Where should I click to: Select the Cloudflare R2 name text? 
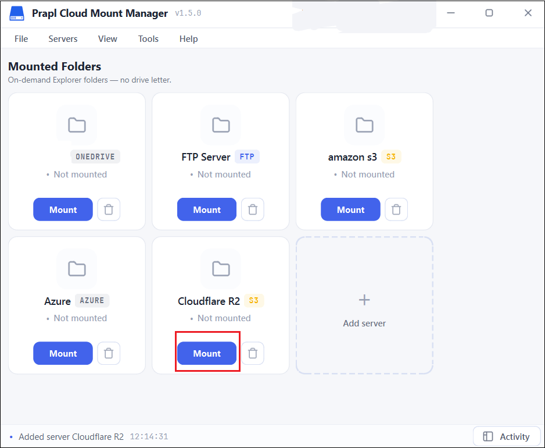209,301
